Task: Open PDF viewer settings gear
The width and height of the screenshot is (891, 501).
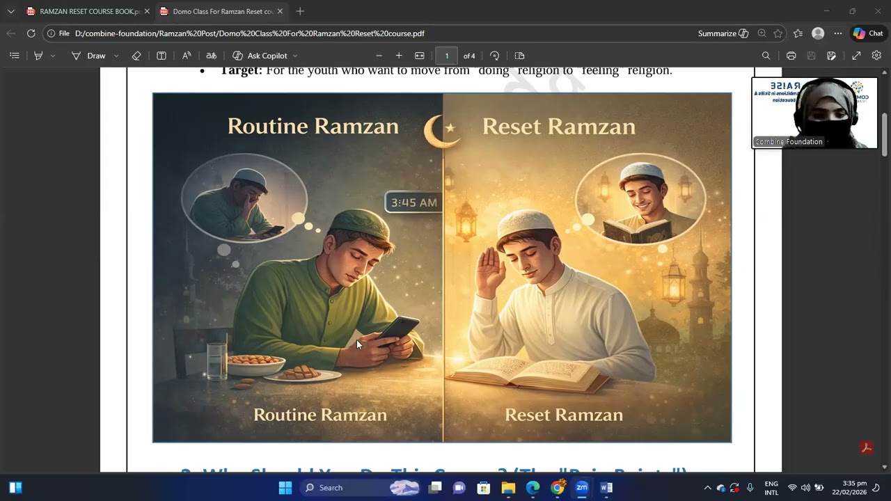Action: (x=876, y=56)
